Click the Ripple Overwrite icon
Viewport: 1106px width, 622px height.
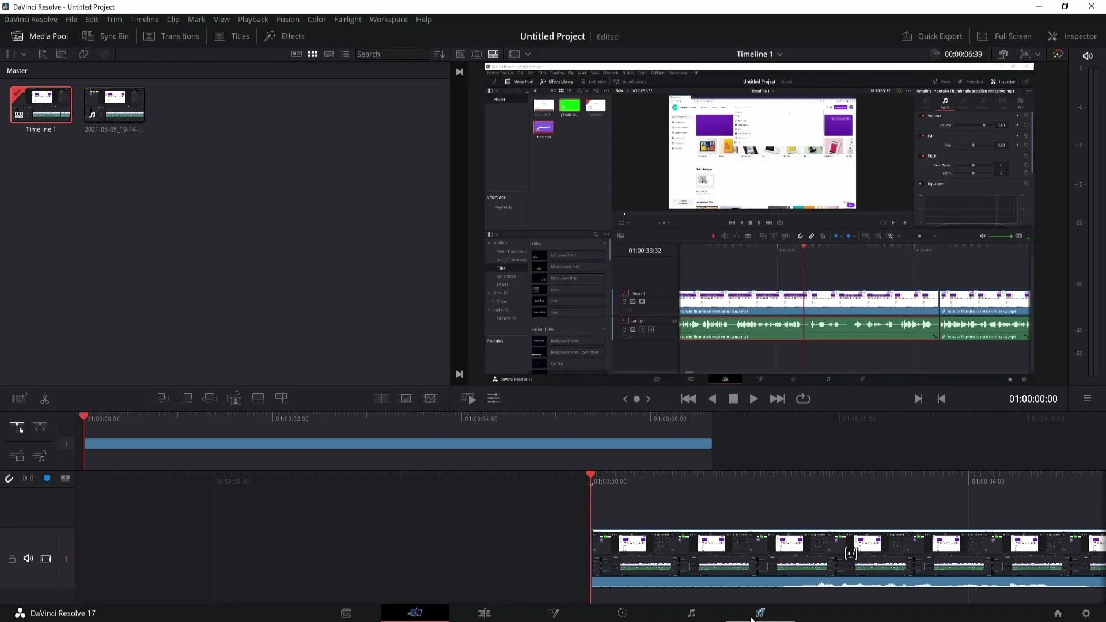pyautogui.click(x=210, y=399)
